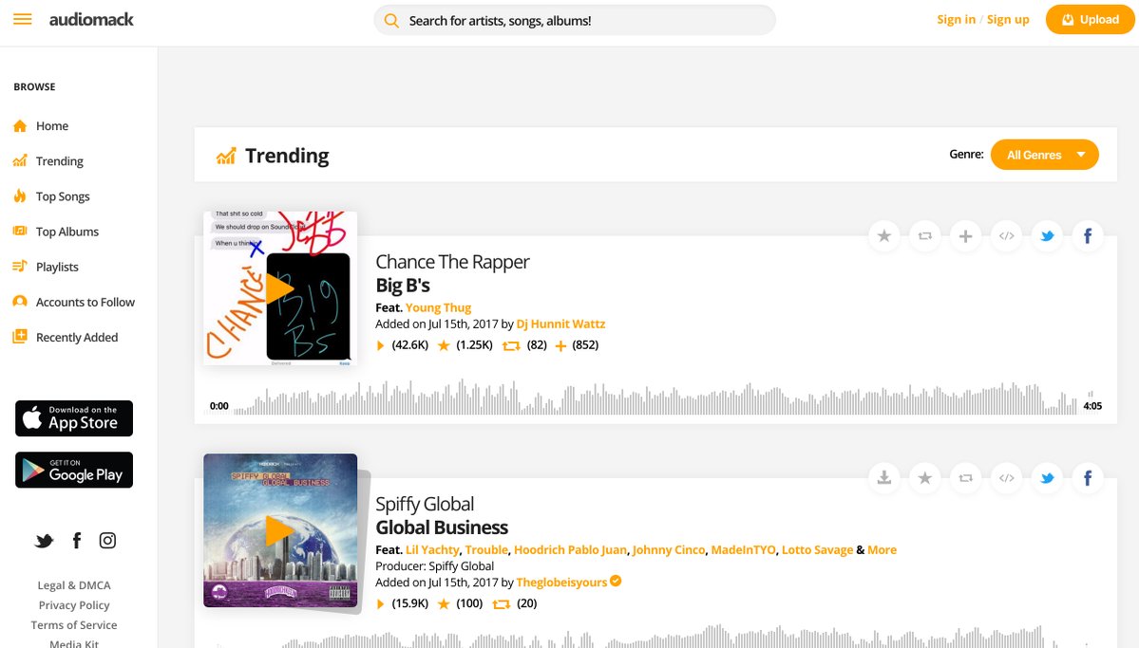
Task: Open audiomack's Instagram page icon
Action: click(108, 541)
